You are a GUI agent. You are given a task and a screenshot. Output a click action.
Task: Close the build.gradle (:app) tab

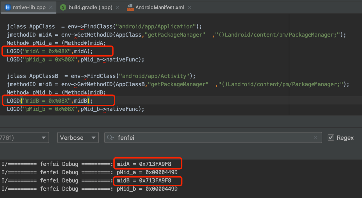pos(118,8)
